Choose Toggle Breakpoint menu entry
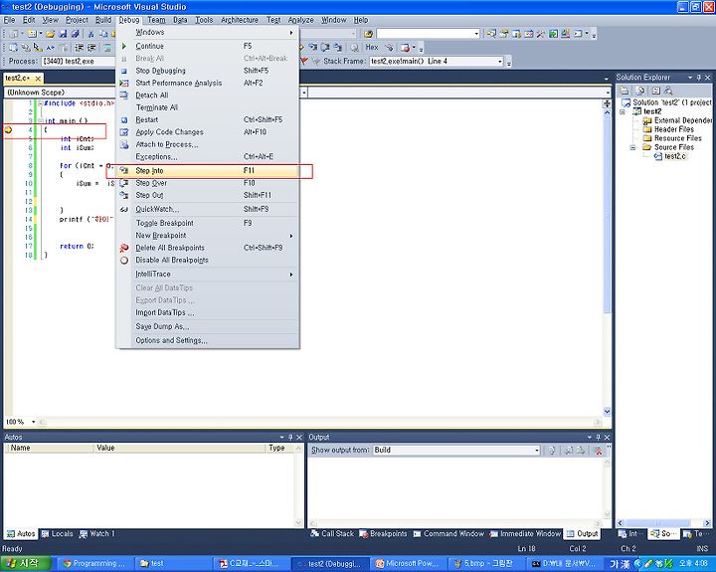This screenshot has height=572, width=716. [x=207, y=224]
